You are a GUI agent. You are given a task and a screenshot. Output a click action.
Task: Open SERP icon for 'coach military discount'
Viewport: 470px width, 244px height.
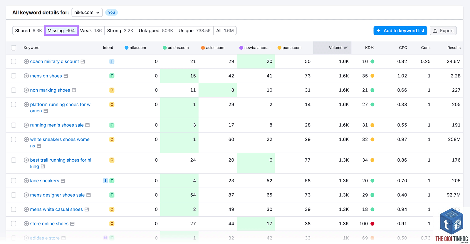pos(83,62)
